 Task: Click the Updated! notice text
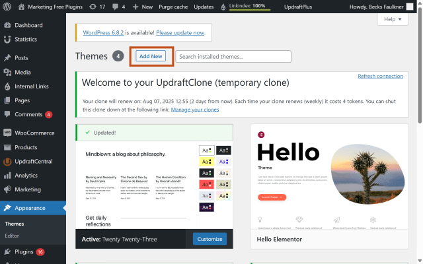(x=104, y=133)
